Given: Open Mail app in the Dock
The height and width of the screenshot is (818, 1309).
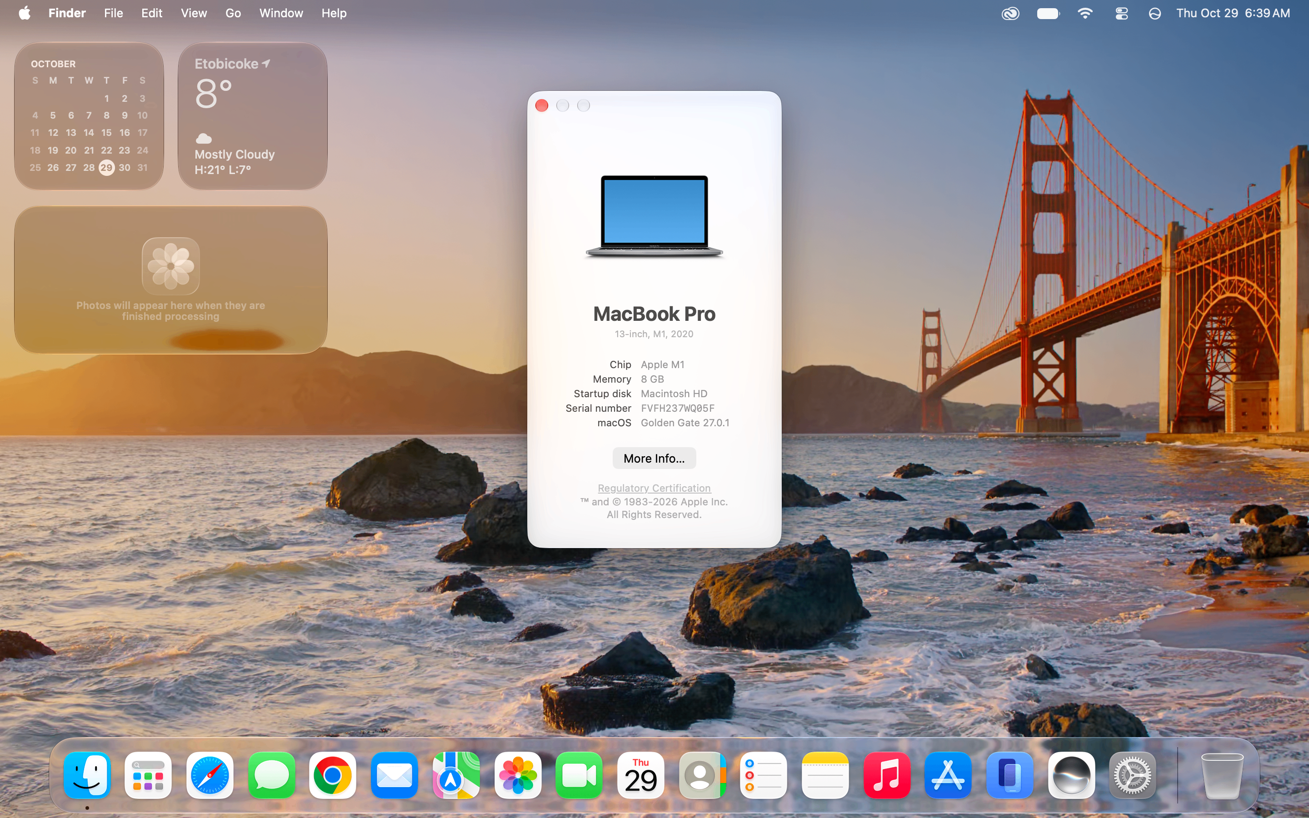Looking at the screenshot, I should coord(395,775).
